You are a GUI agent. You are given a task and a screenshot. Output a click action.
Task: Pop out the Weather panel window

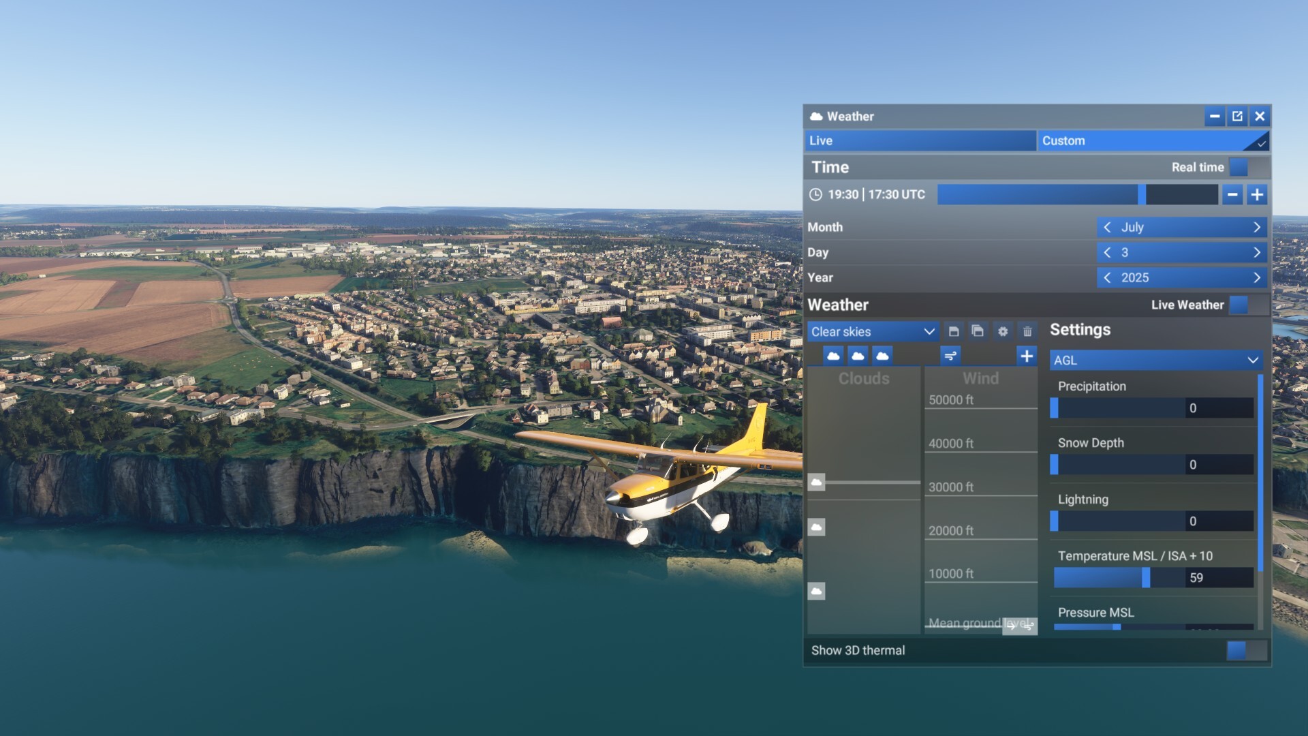pos(1237,117)
